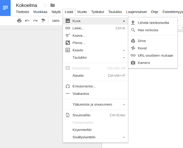Star the Kokoelma document
This screenshot has height=148, width=183.
tap(45, 5)
